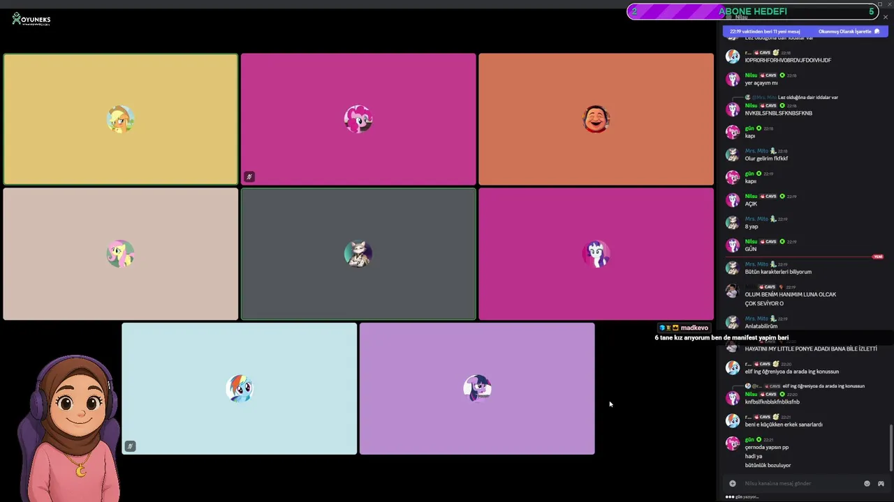894x502 pixels.
Task: Select the light blue Rainbow Dash participant tile
Action: click(x=240, y=388)
